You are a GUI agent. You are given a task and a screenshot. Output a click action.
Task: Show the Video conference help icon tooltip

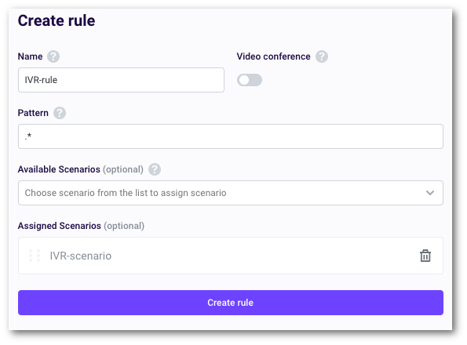(x=322, y=56)
